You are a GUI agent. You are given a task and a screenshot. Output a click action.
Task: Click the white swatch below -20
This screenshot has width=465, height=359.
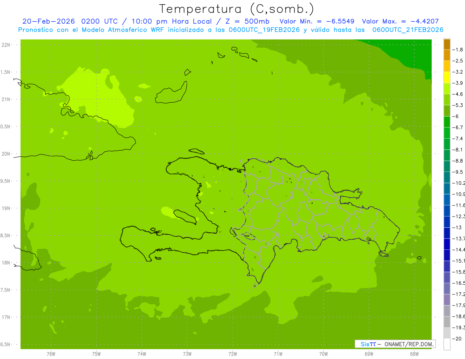(447, 344)
